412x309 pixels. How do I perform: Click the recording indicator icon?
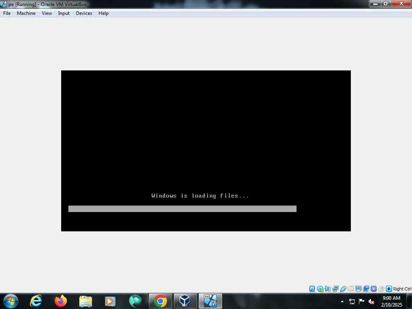click(x=366, y=289)
